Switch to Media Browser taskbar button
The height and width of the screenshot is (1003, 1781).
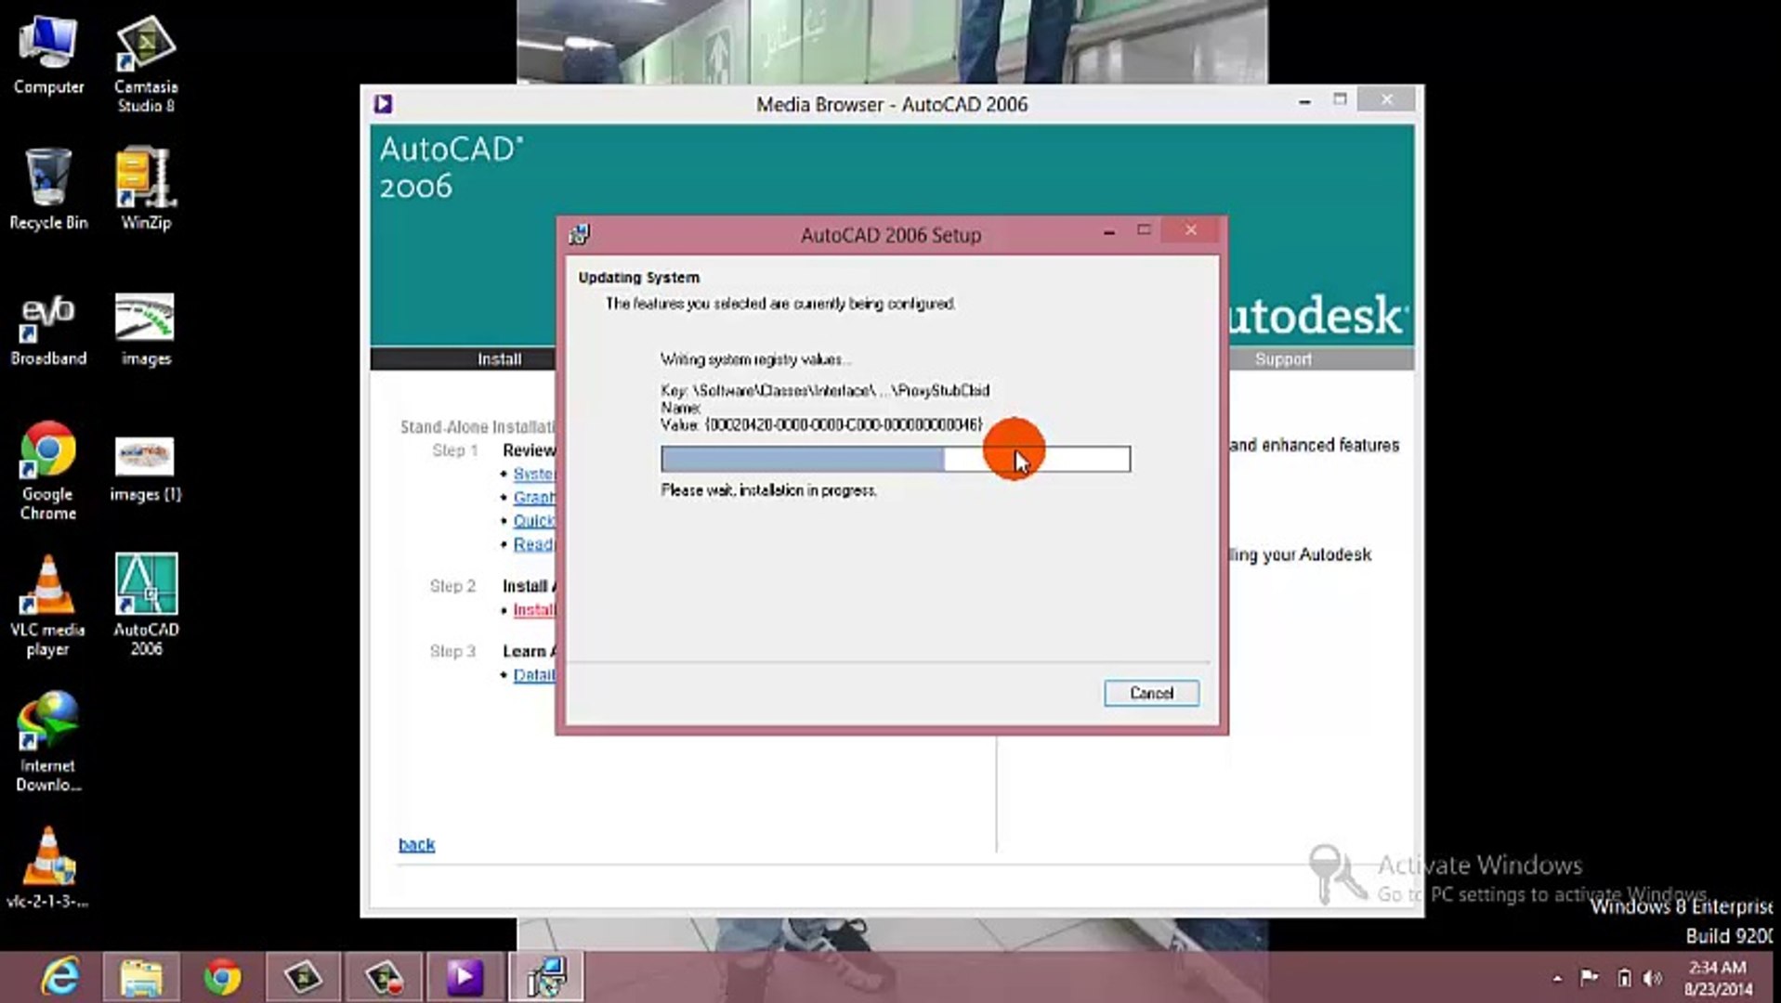click(465, 977)
